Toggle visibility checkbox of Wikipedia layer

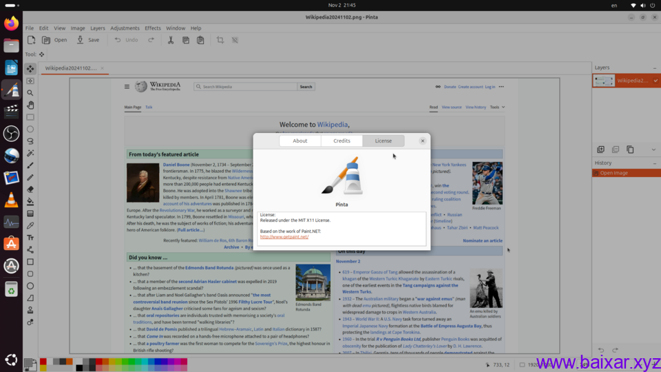click(654, 81)
